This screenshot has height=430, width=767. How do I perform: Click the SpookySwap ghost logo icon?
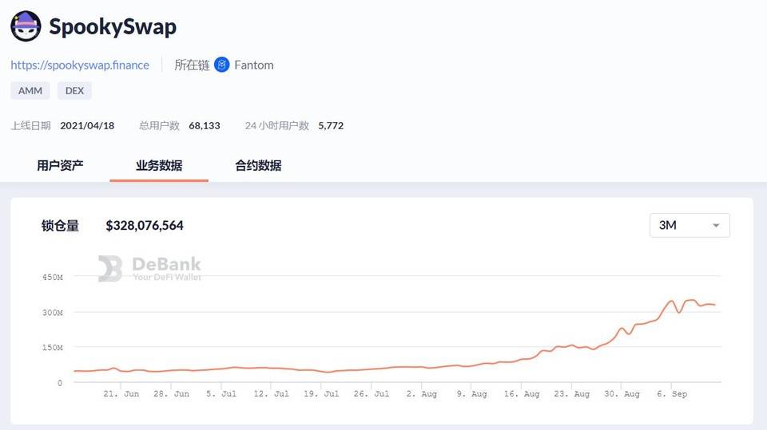[26, 26]
